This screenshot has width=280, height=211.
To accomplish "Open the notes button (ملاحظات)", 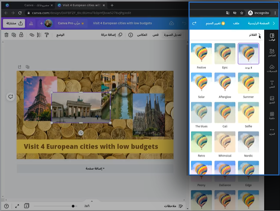I will point(173,206).
